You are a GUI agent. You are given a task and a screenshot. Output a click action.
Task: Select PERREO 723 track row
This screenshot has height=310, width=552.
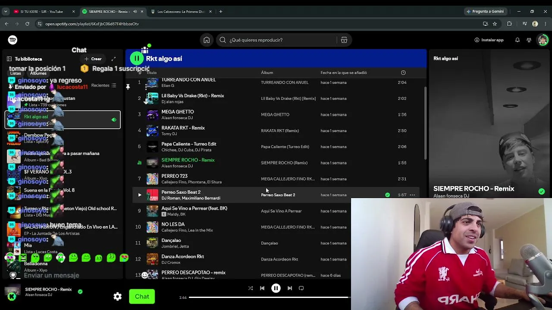(x=276, y=179)
